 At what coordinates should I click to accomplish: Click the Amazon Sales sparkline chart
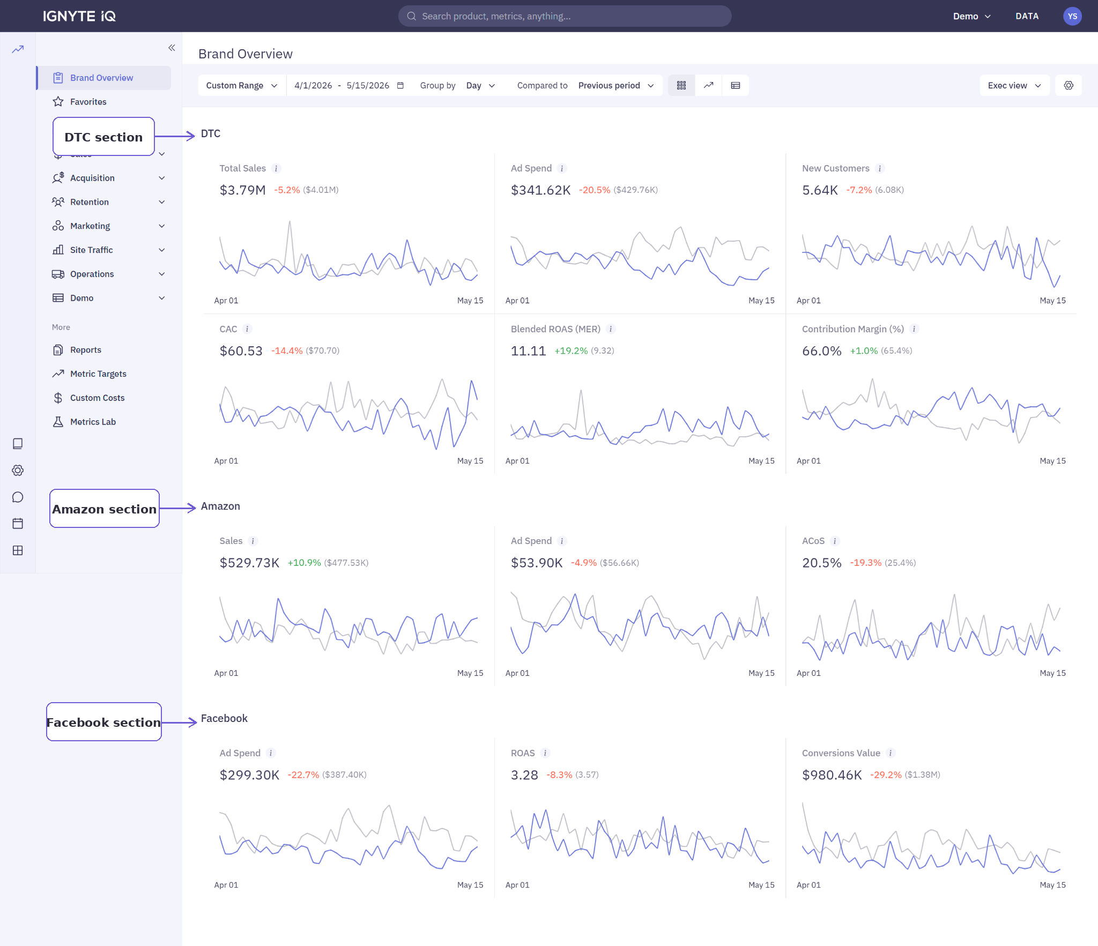[x=348, y=626]
